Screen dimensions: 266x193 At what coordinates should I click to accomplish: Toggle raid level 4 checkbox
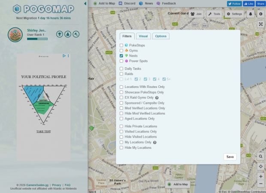point(154,79)
